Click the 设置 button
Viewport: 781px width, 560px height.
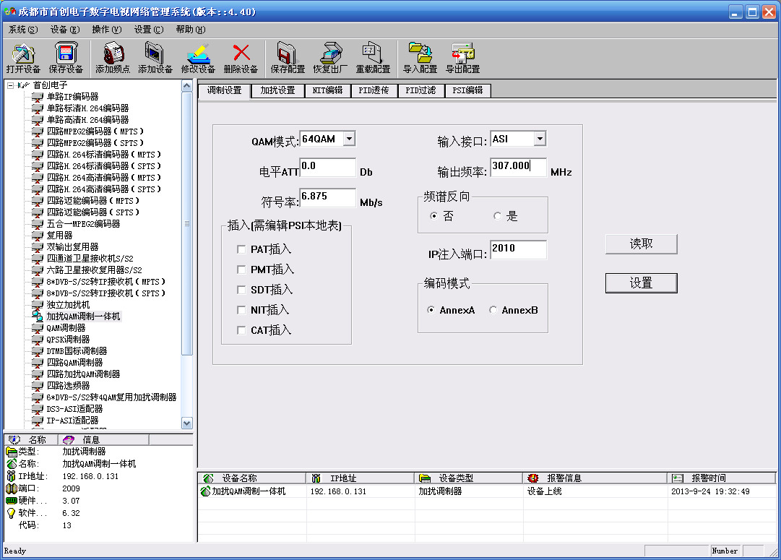pos(641,283)
